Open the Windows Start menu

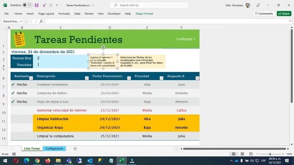(x=5, y=161)
